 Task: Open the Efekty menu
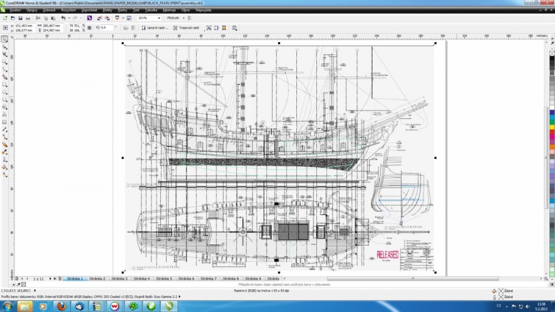coord(107,10)
